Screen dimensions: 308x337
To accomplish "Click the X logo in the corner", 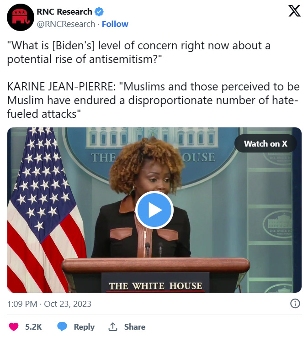I will click(x=294, y=11).
